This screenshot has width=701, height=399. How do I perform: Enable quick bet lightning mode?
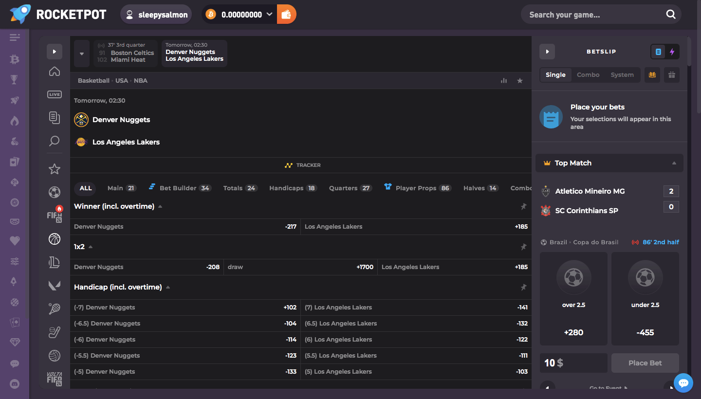click(672, 52)
